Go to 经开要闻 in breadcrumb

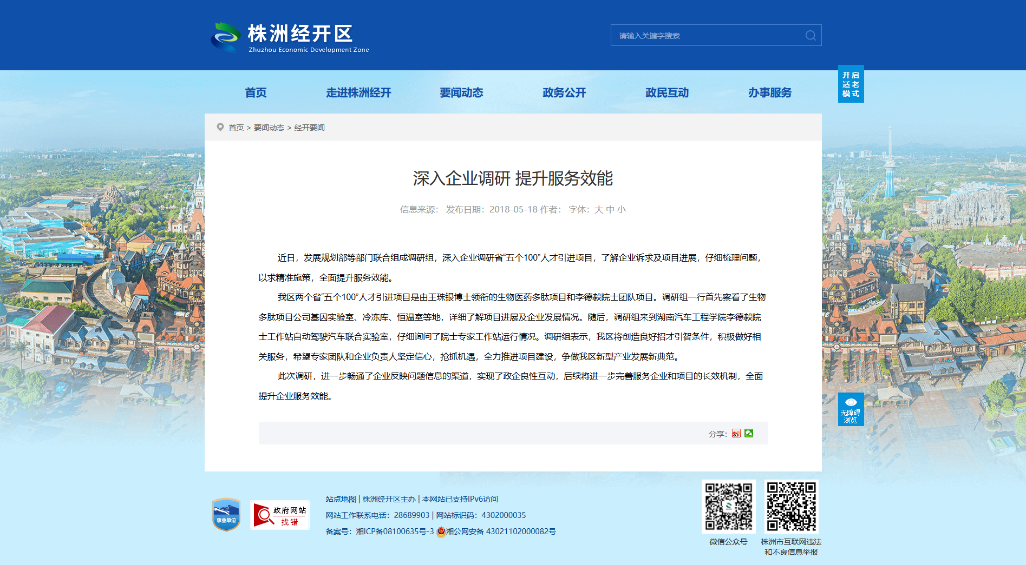309,128
